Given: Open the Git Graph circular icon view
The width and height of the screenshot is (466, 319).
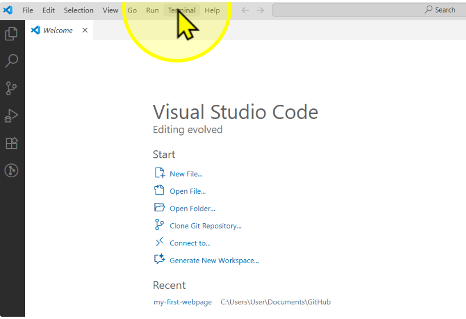Looking at the screenshot, I should coord(11,170).
